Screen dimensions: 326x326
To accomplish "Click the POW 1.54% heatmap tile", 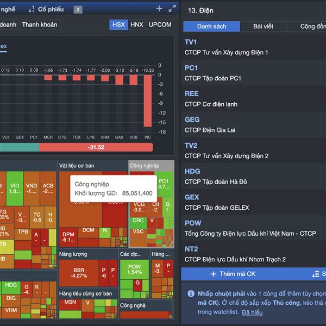I will [134, 269].
